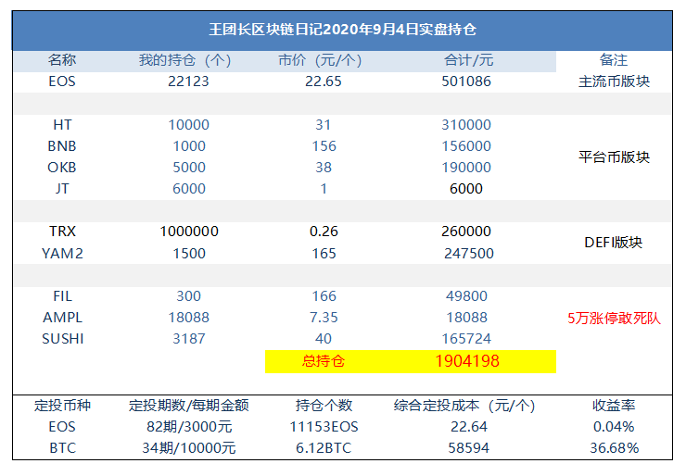
Task: Select the total holdings value 1904198
Action: tap(467, 361)
